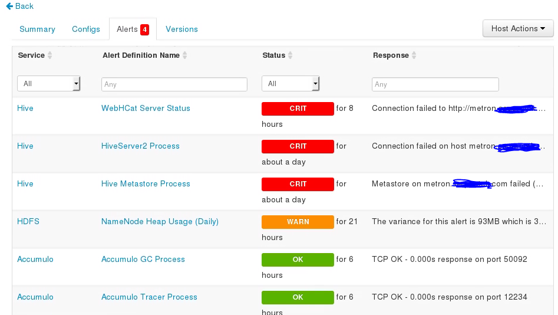The width and height of the screenshot is (558, 315).
Task: Switch to the Configs tab
Action: click(86, 29)
